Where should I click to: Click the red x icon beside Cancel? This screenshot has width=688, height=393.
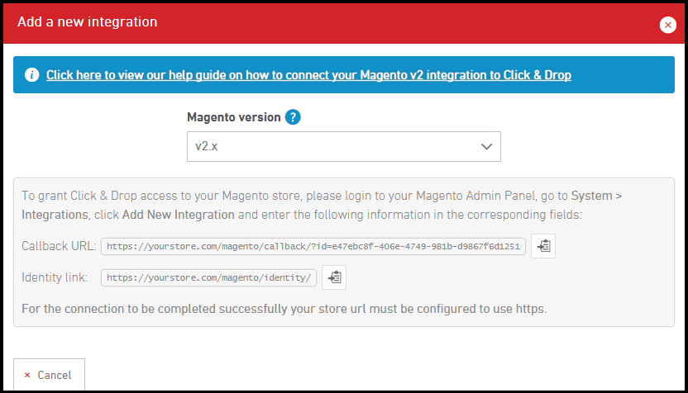27,375
